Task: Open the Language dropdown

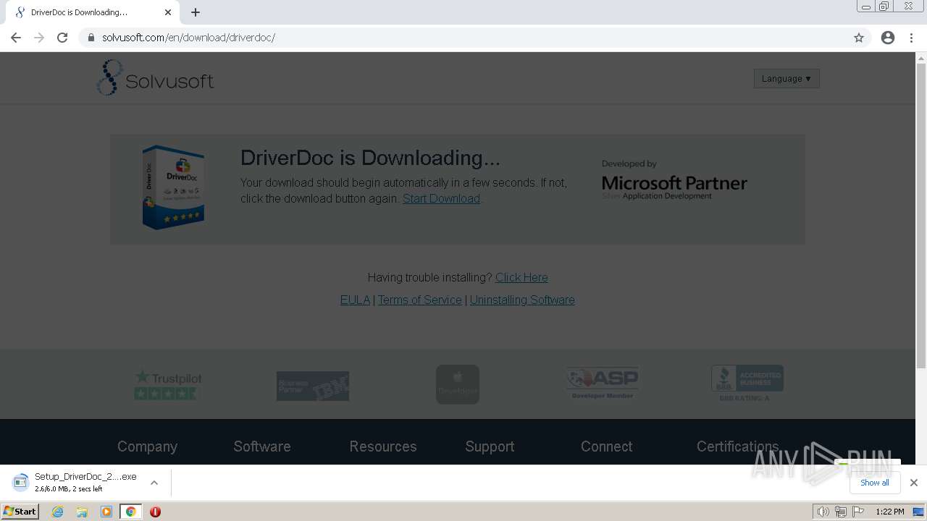Action: tap(787, 78)
